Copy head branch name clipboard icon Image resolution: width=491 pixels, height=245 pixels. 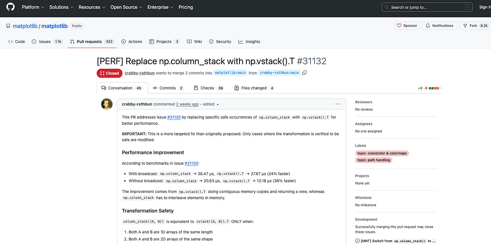304,73
